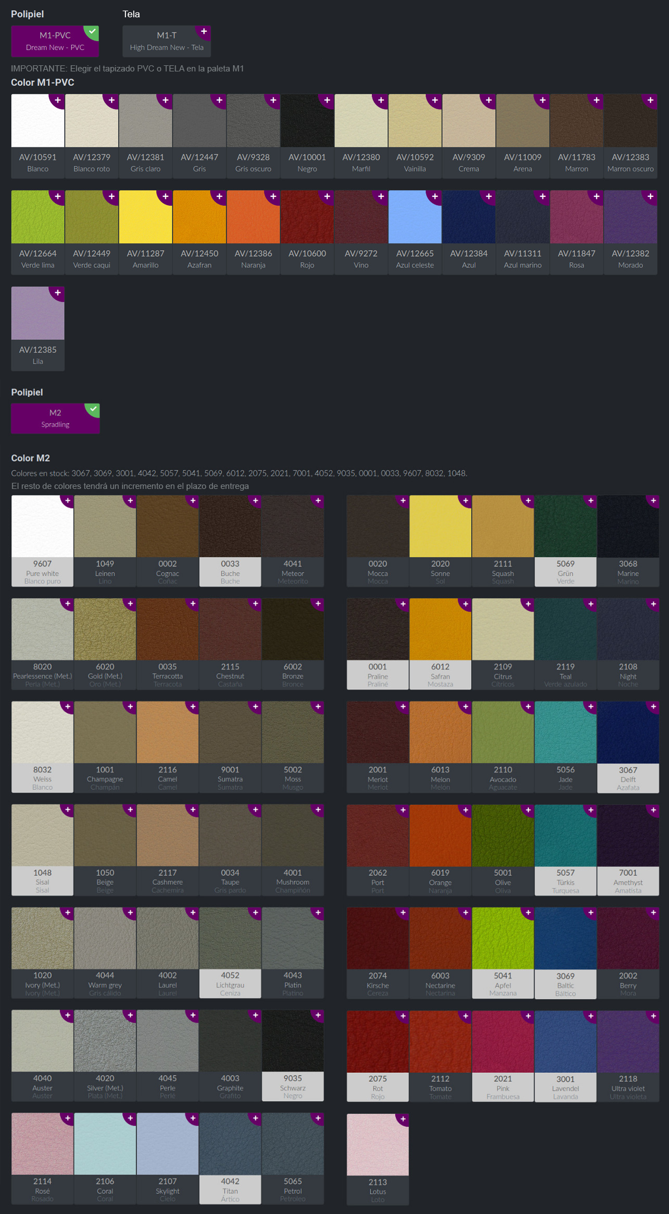669x1214 pixels.
Task: Choose the Azul celeste AV/12665 color
Action: (x=415, y=218)
